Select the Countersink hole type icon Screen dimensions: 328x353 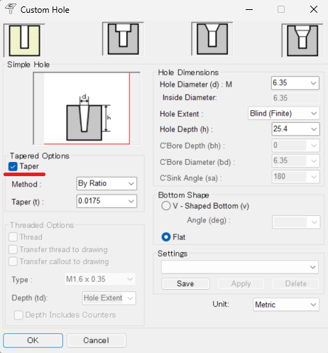[x=212, y=39]
